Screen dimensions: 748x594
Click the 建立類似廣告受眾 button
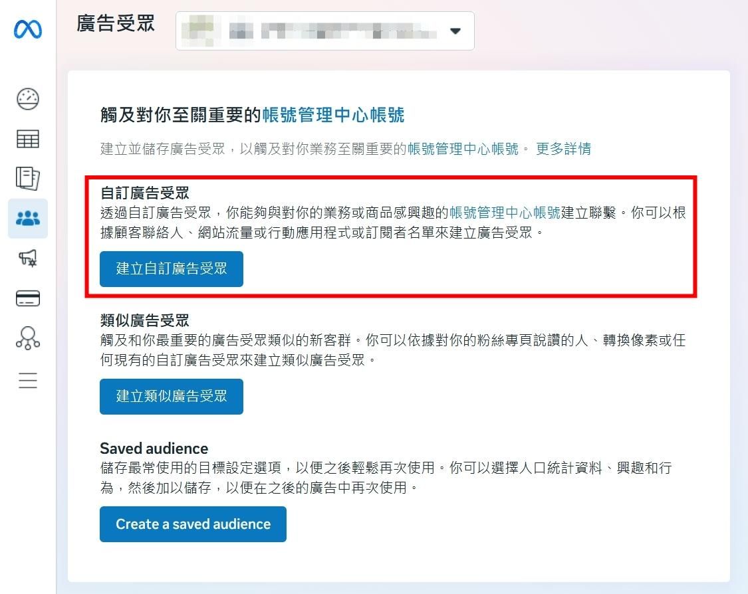click(172, 397)
